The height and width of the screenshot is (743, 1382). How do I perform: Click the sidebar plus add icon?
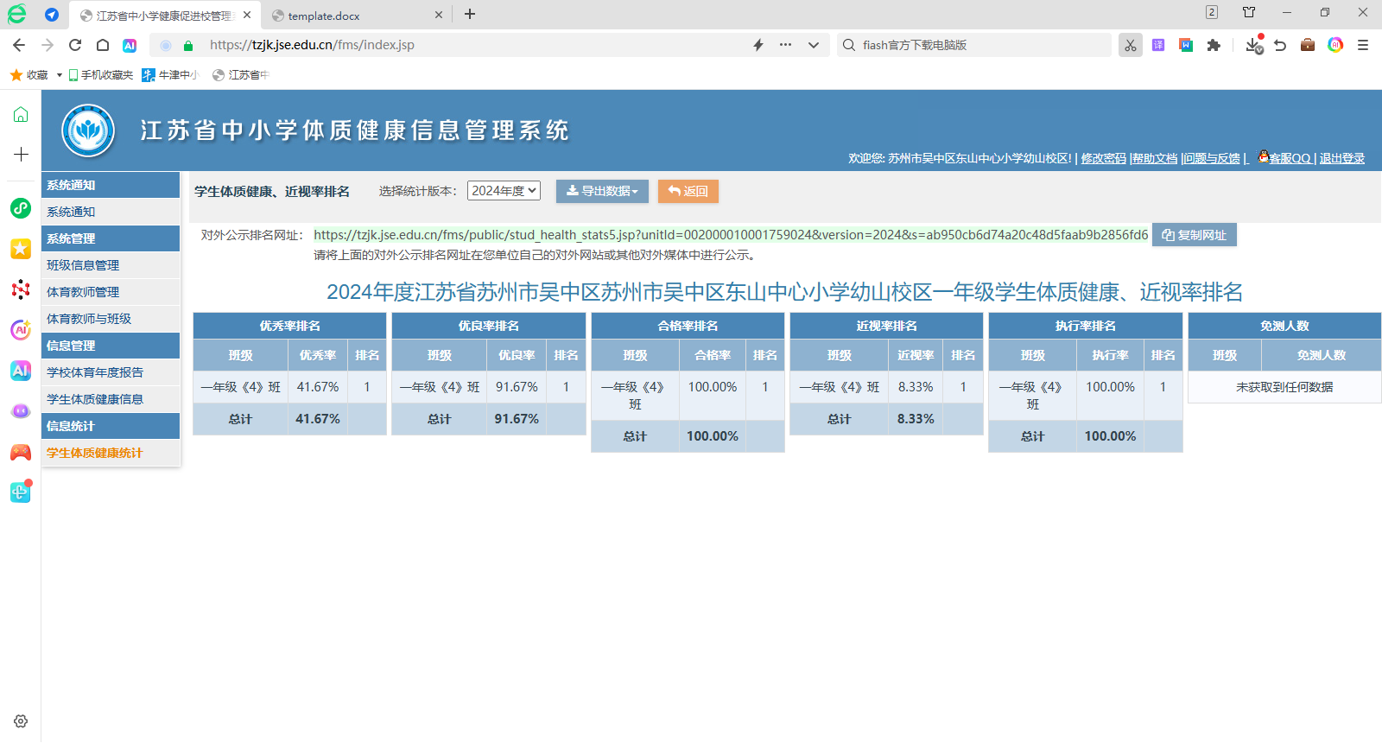21,155
